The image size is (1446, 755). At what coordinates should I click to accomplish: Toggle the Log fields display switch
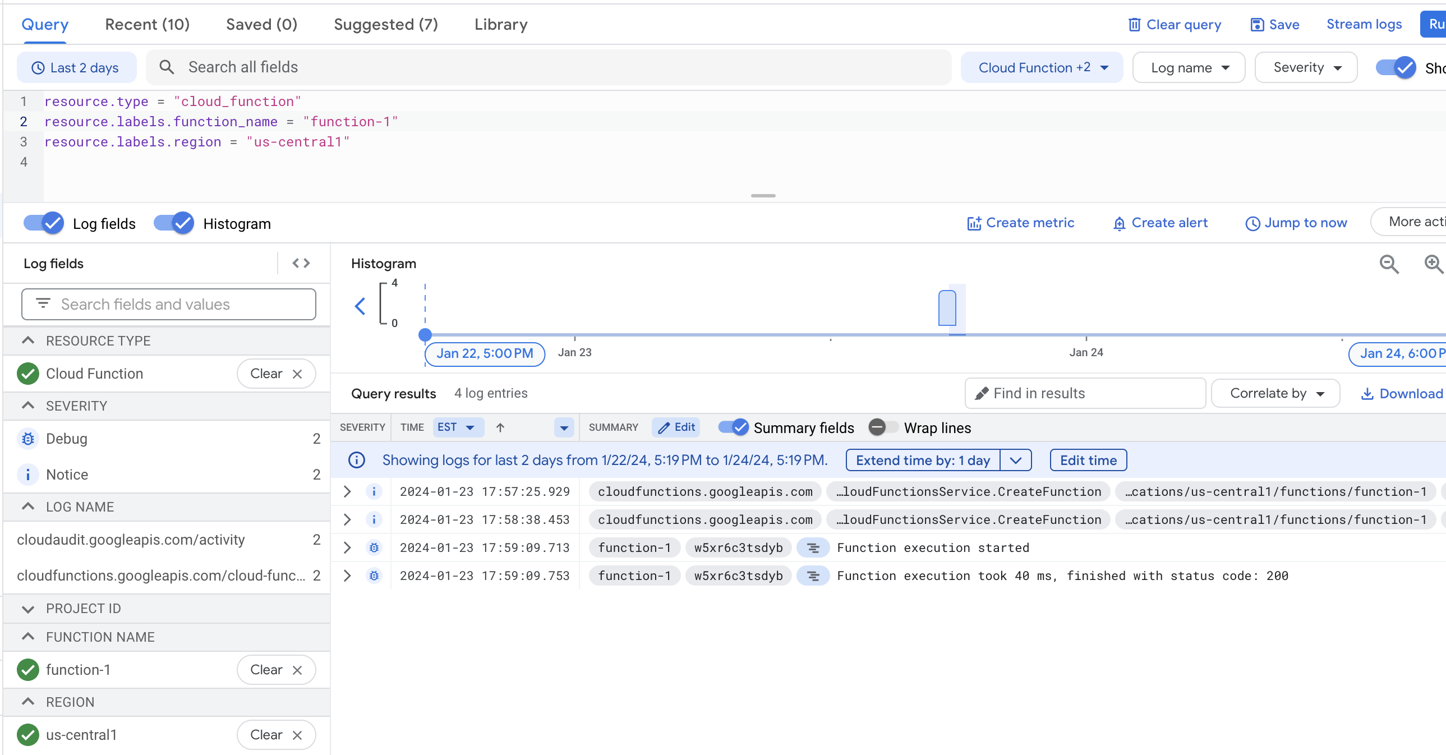[x=45, y=223]
